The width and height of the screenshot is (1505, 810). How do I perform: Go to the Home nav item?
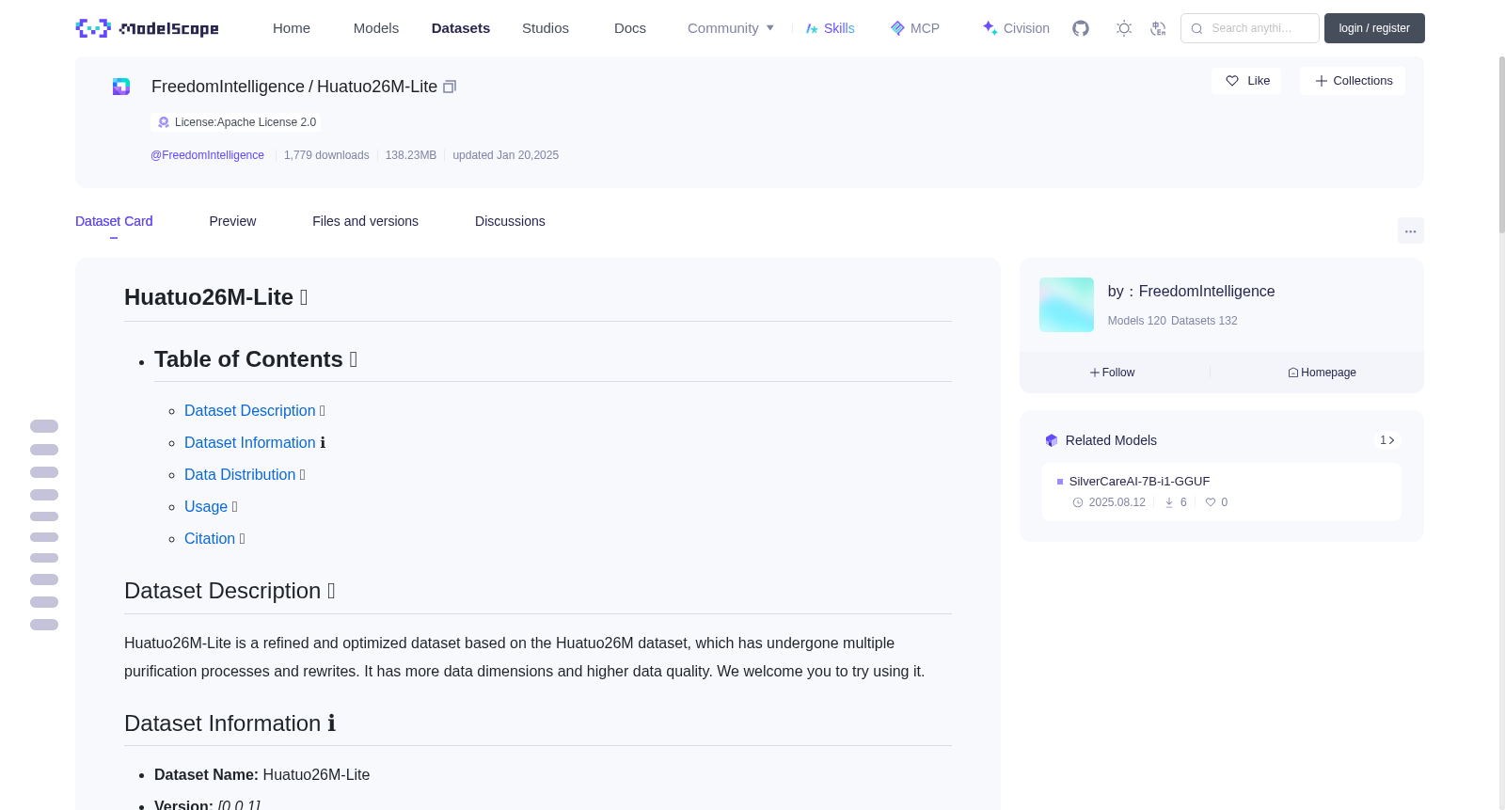click(x=292, y=28)
